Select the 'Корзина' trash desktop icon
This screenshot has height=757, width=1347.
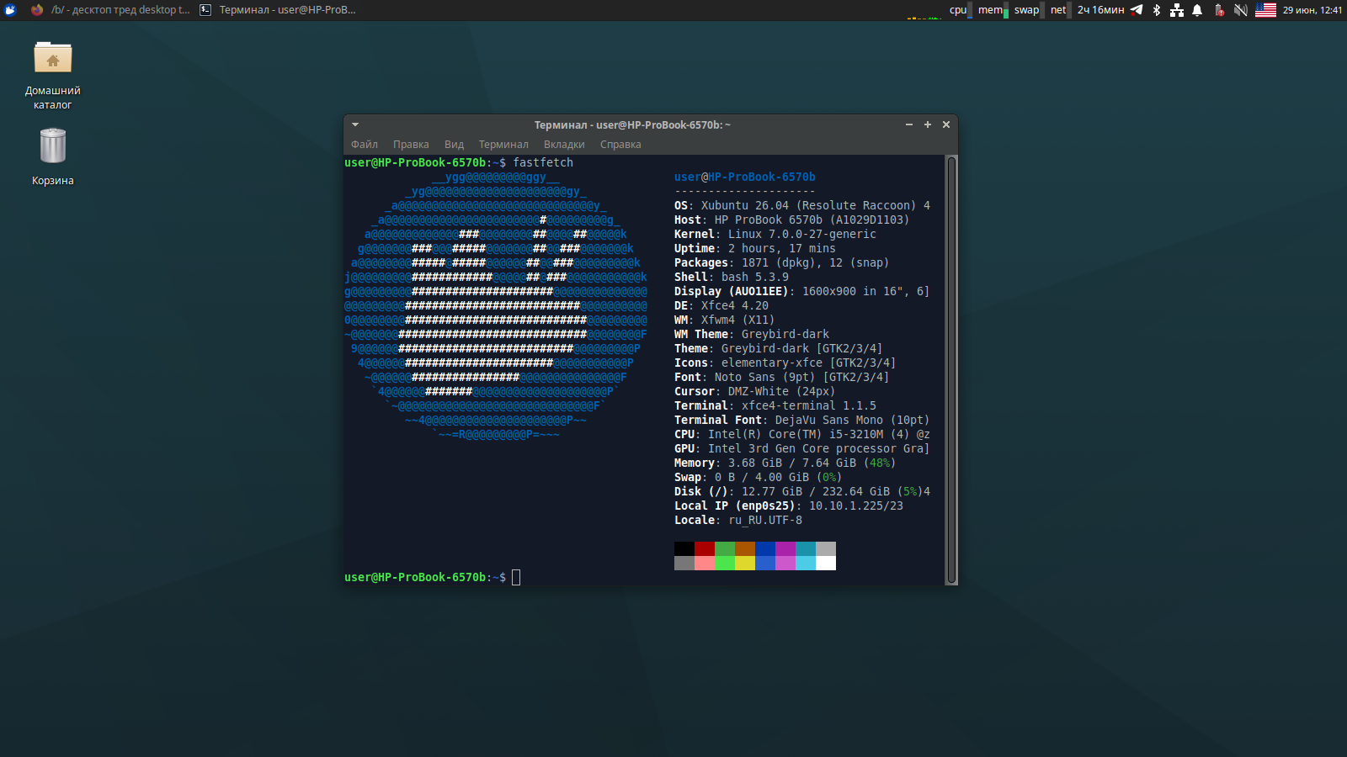coord(53,156)
